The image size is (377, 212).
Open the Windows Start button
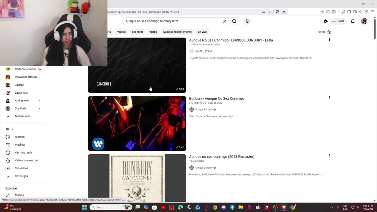coord(85,207)
